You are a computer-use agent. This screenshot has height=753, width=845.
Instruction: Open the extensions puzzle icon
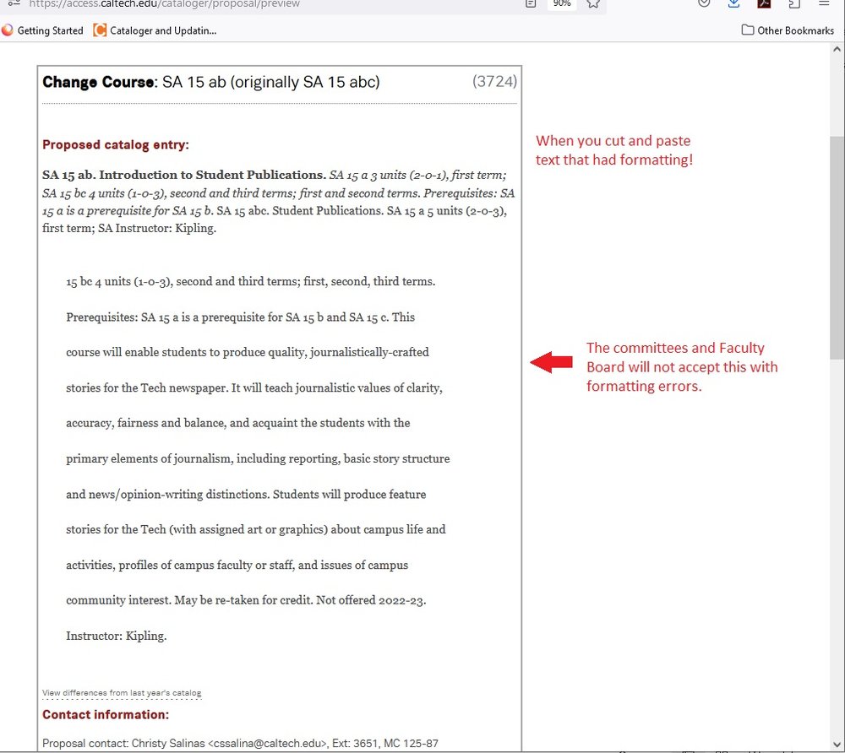coord(793,3)
